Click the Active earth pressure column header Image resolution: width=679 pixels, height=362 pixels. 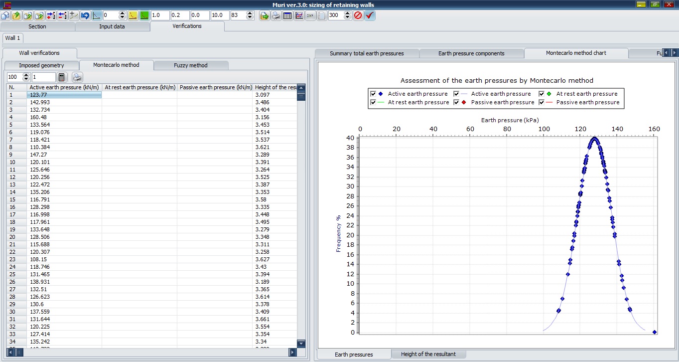pyautogui.click(x=64, y=87)
